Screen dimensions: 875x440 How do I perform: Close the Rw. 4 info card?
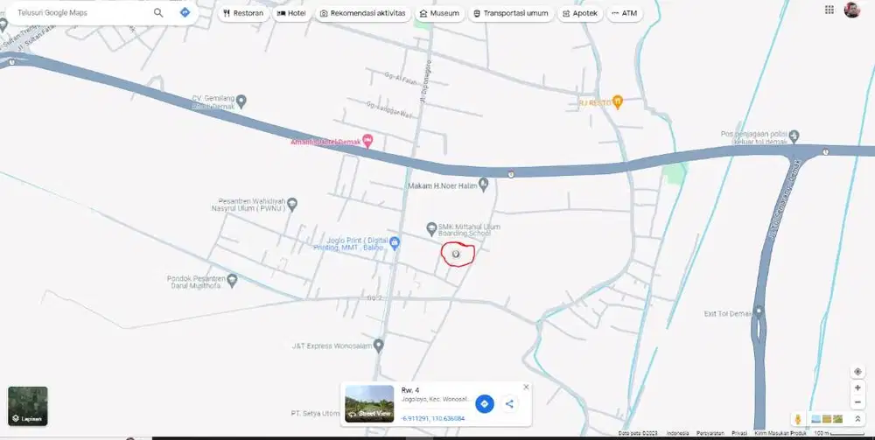coord(526,387)
